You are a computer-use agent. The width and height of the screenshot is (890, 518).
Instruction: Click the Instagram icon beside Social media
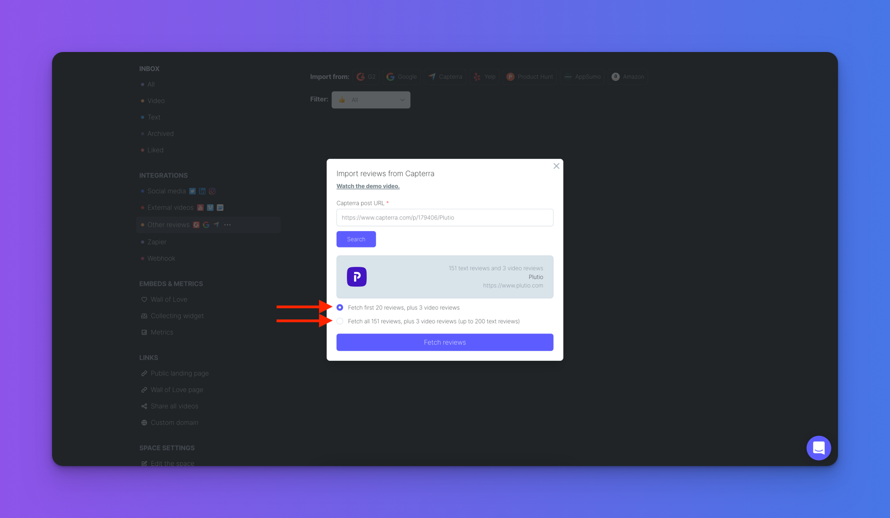point(212,191)
